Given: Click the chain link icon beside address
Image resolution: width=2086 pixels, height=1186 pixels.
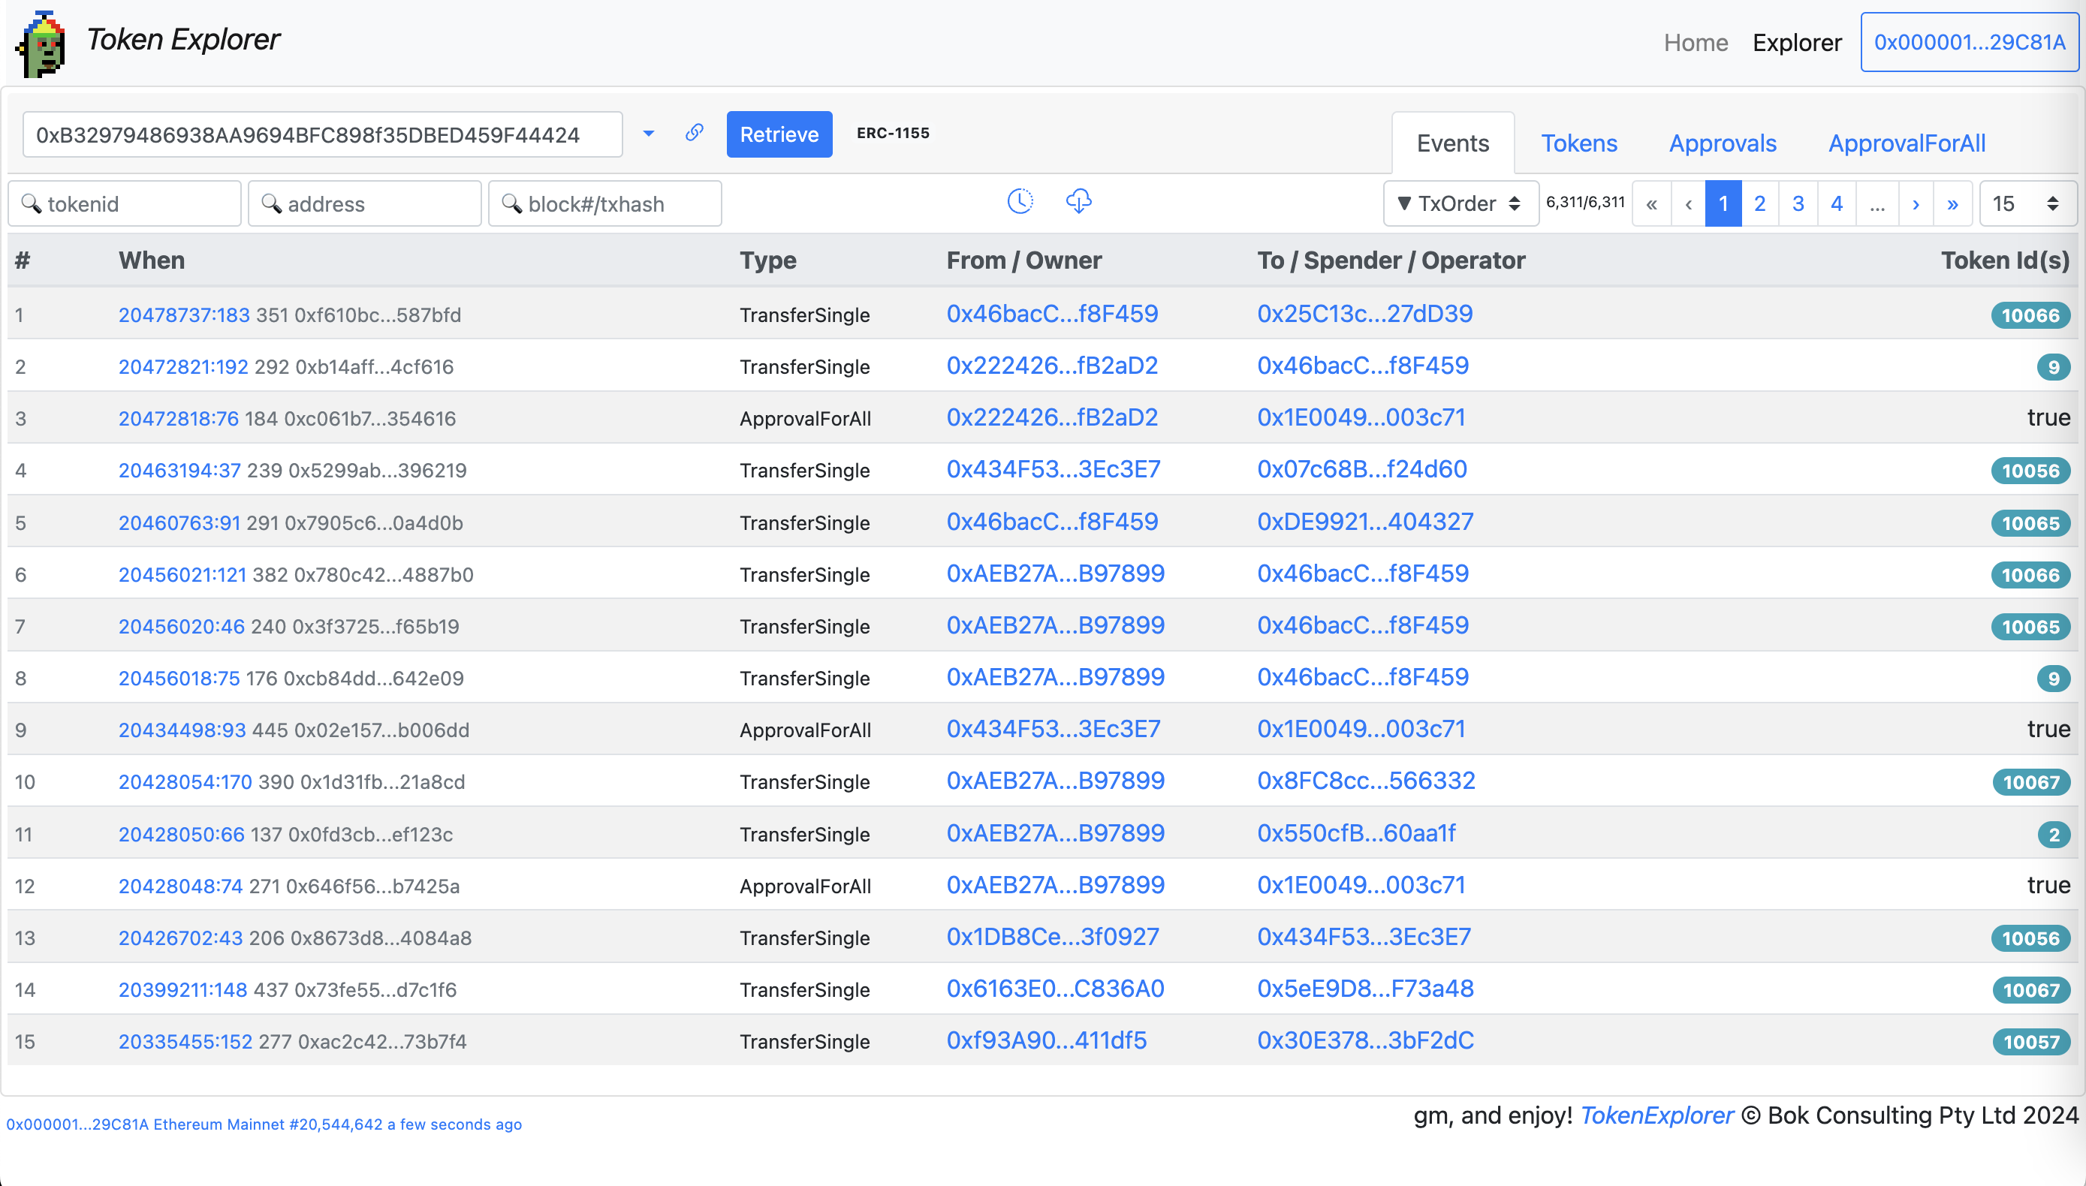Looking at the screenshot, I should 695,133.
